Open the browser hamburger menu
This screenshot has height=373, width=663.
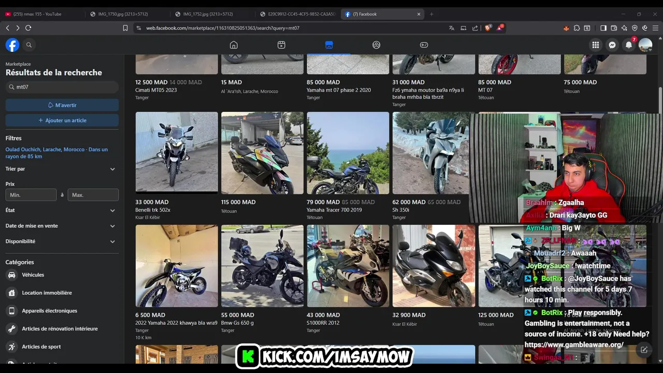(655, 28)
